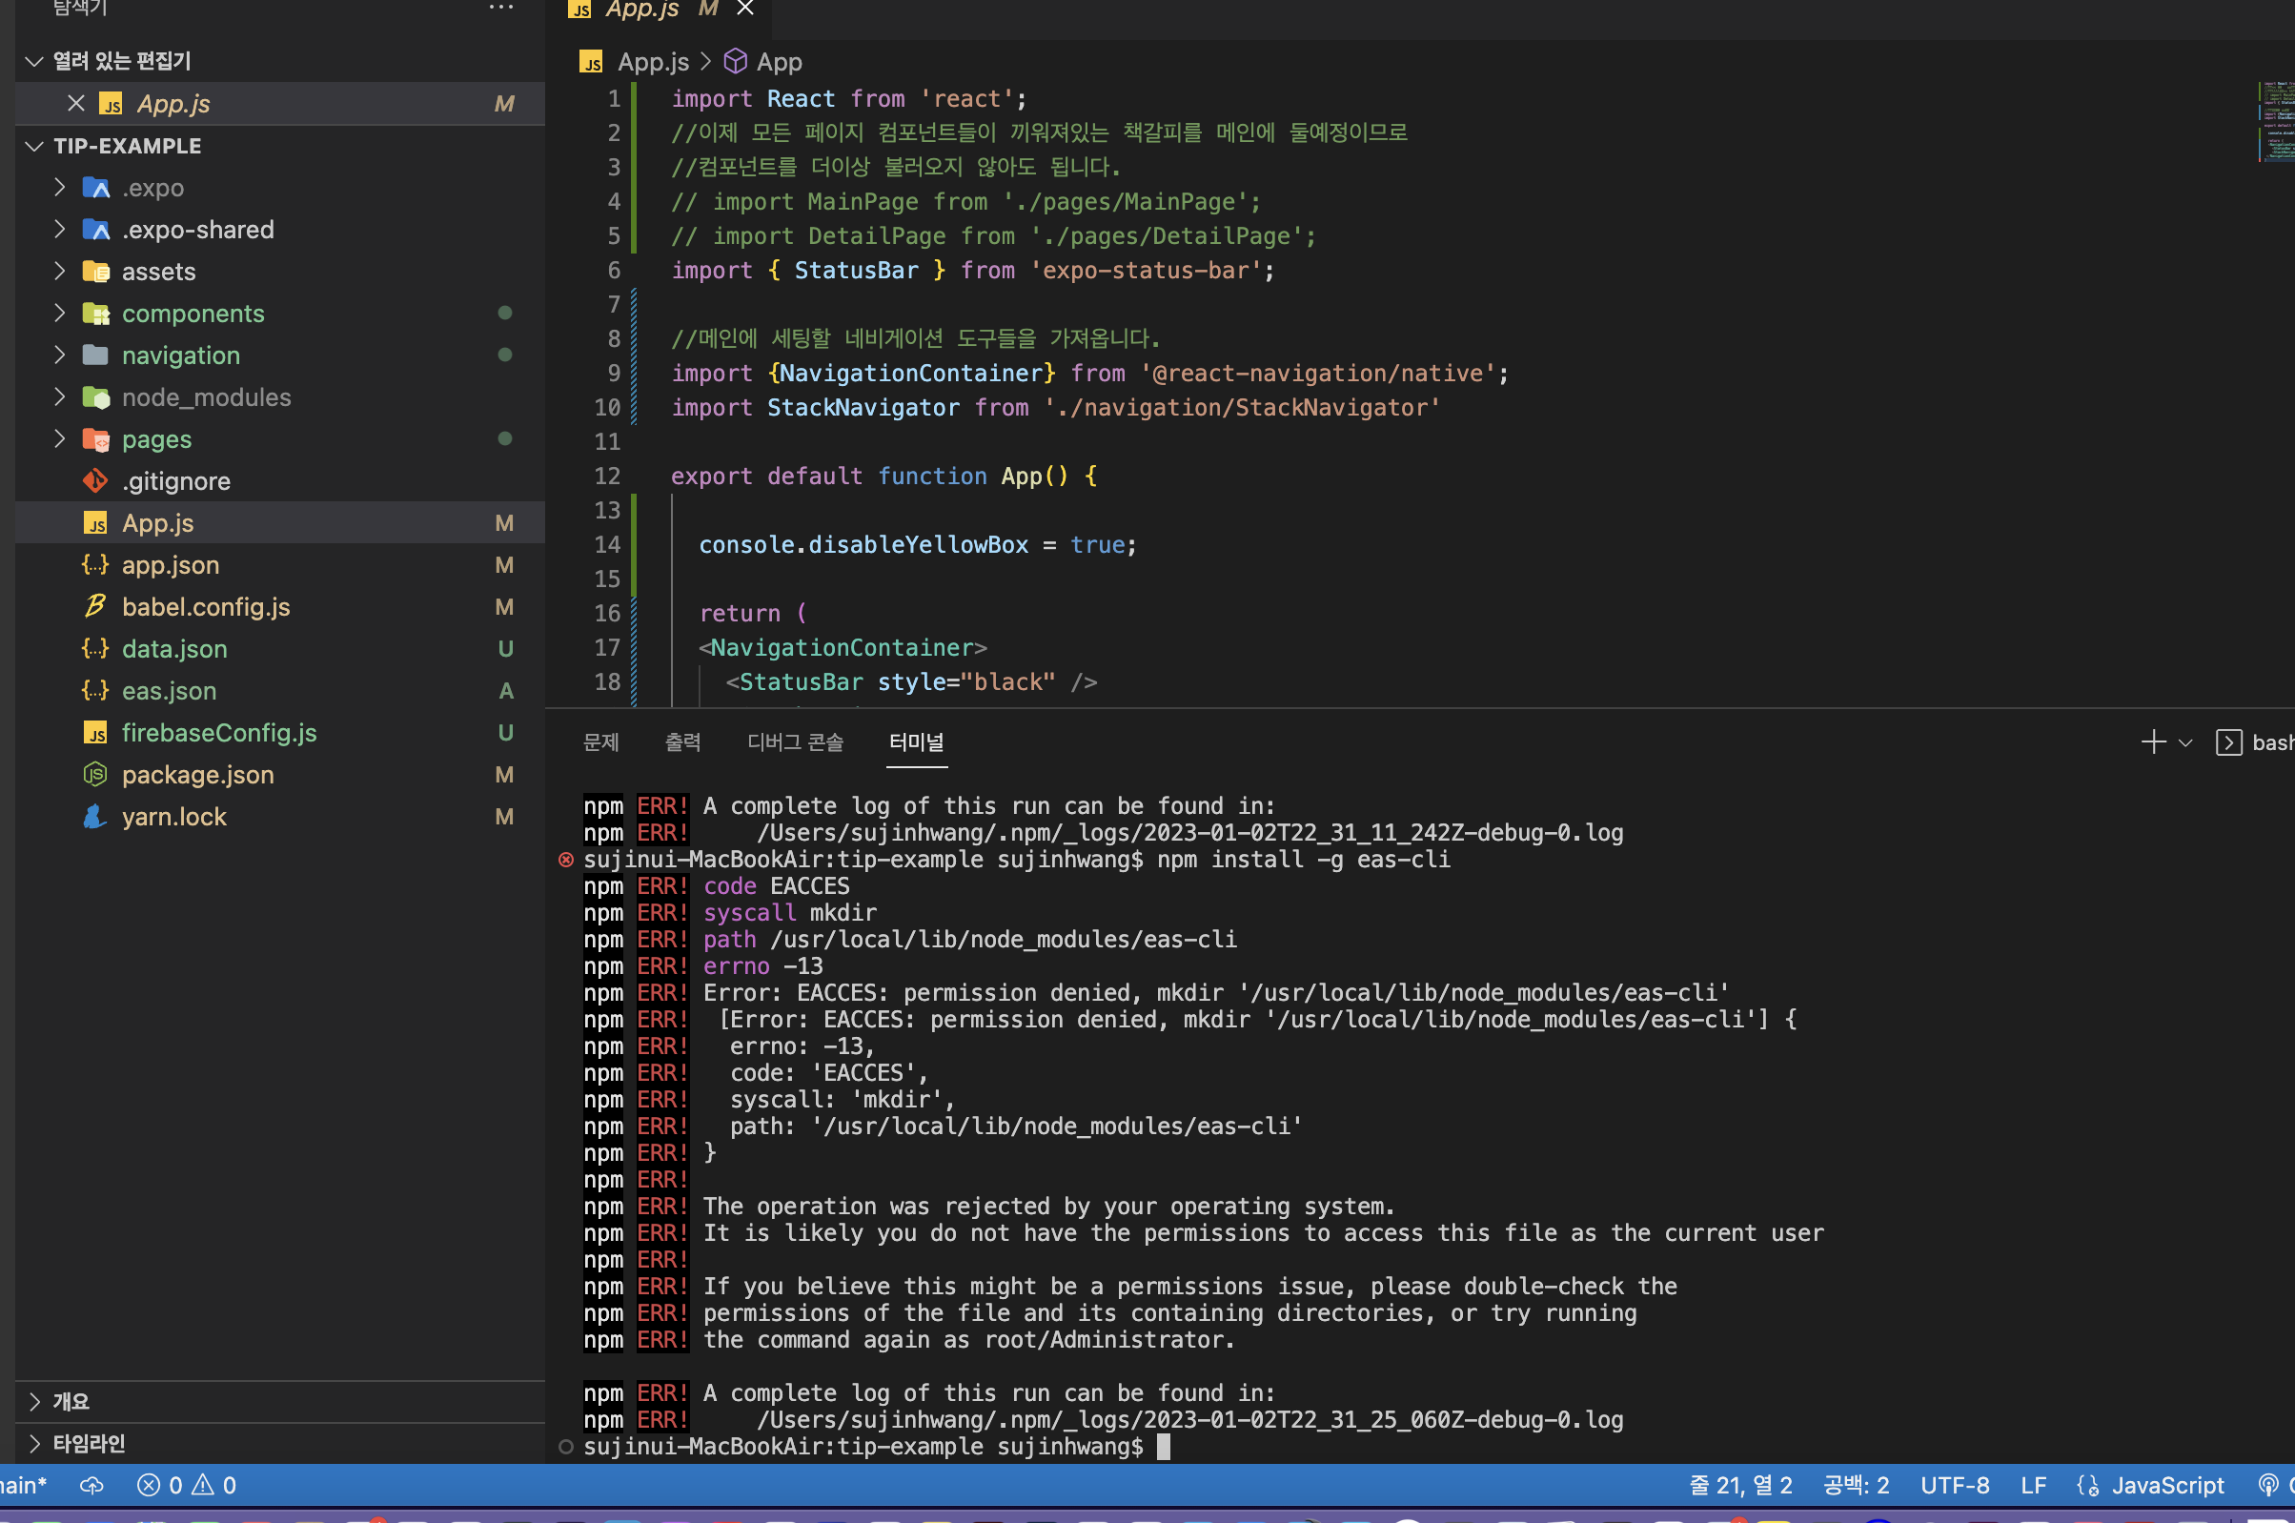Expand the pages folder chevron
Screen dimensions: 2295x1523
60,439
